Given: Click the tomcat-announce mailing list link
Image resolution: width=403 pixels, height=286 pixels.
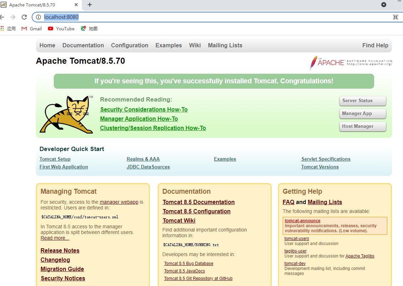Looking at the screenshot, I should (302, 220).
